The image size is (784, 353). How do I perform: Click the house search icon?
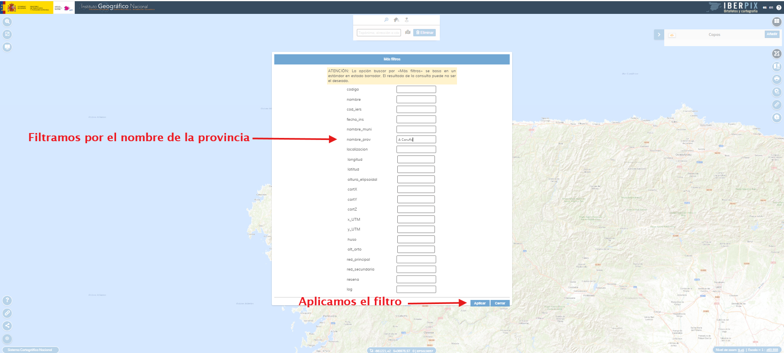tap(396, 20)
